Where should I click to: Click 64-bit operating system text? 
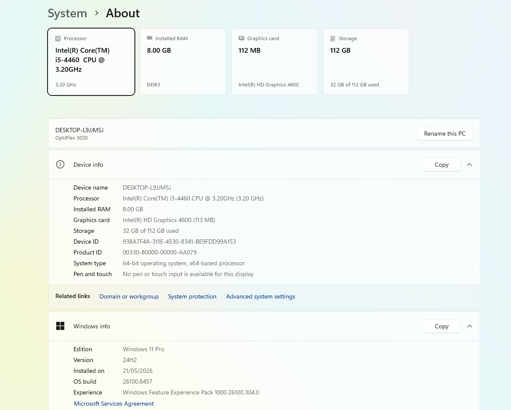point(183,263)
